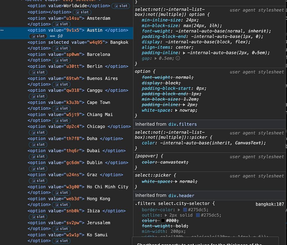Open the outline #275dc5 color swatch
Viewport: 287px width, 245px height.
(x=198, y=215)
